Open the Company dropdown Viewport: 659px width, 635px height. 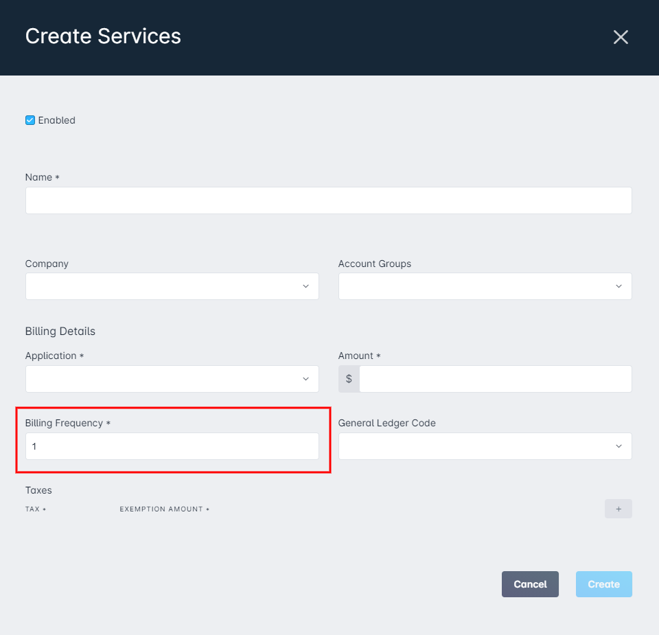pos(172,286)
